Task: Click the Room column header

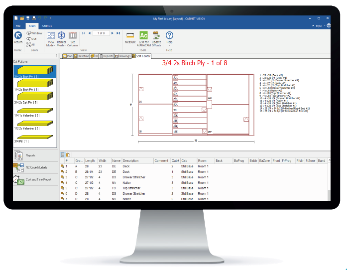Action: pos(206,160)
